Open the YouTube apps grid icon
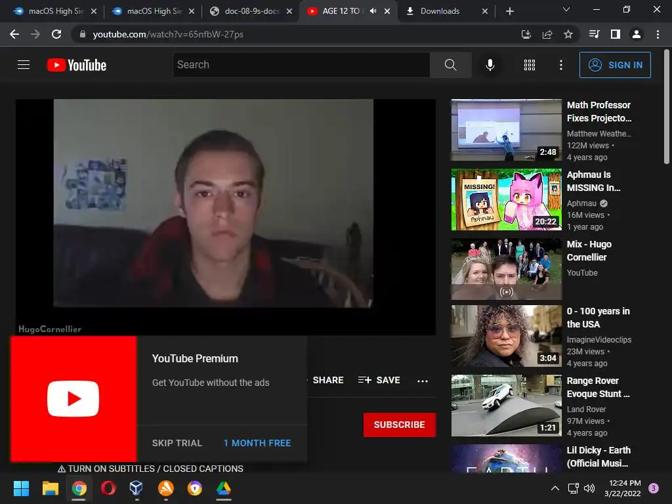 (x=530, y=65)
